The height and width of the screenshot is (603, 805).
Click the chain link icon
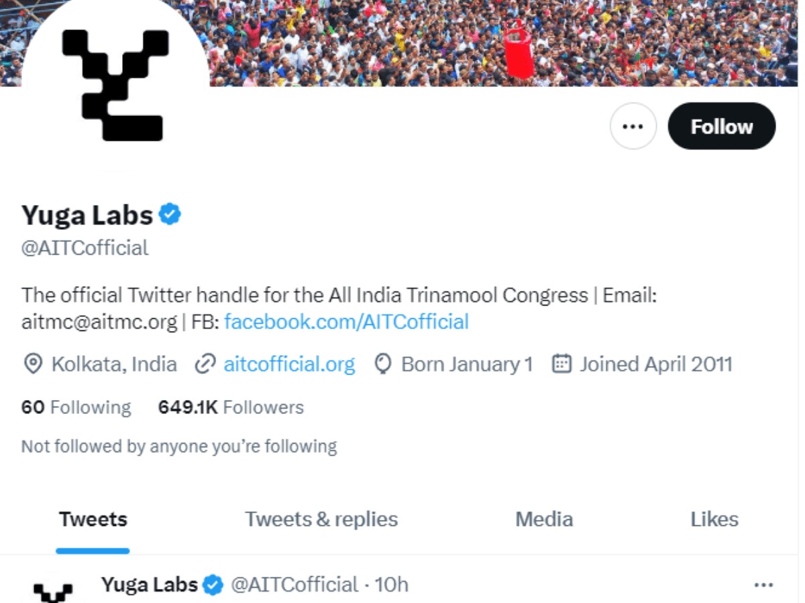click(x=205, y=364)
